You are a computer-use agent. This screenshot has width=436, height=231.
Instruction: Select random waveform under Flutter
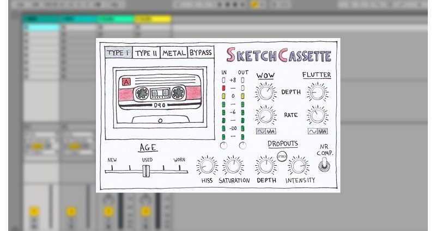point(323,131)
